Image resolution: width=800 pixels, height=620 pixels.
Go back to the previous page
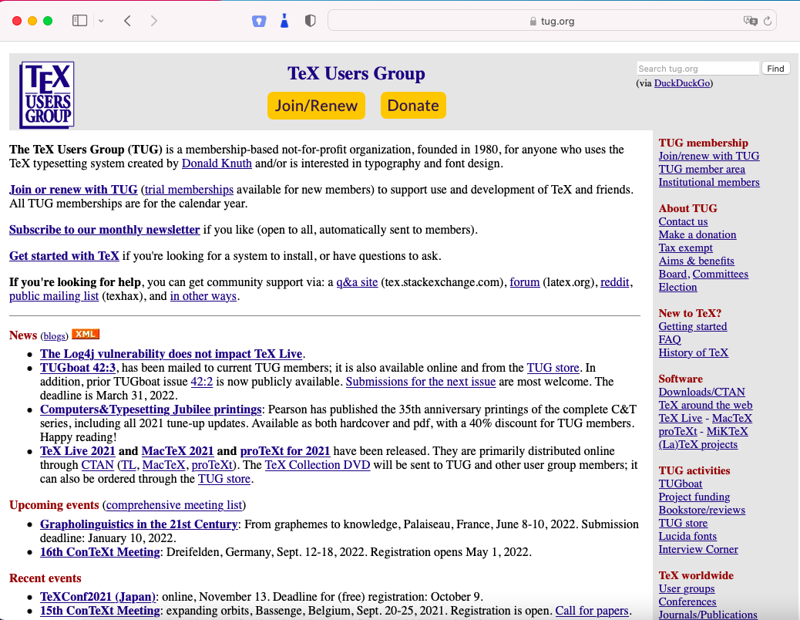click(x=128, y=21)
